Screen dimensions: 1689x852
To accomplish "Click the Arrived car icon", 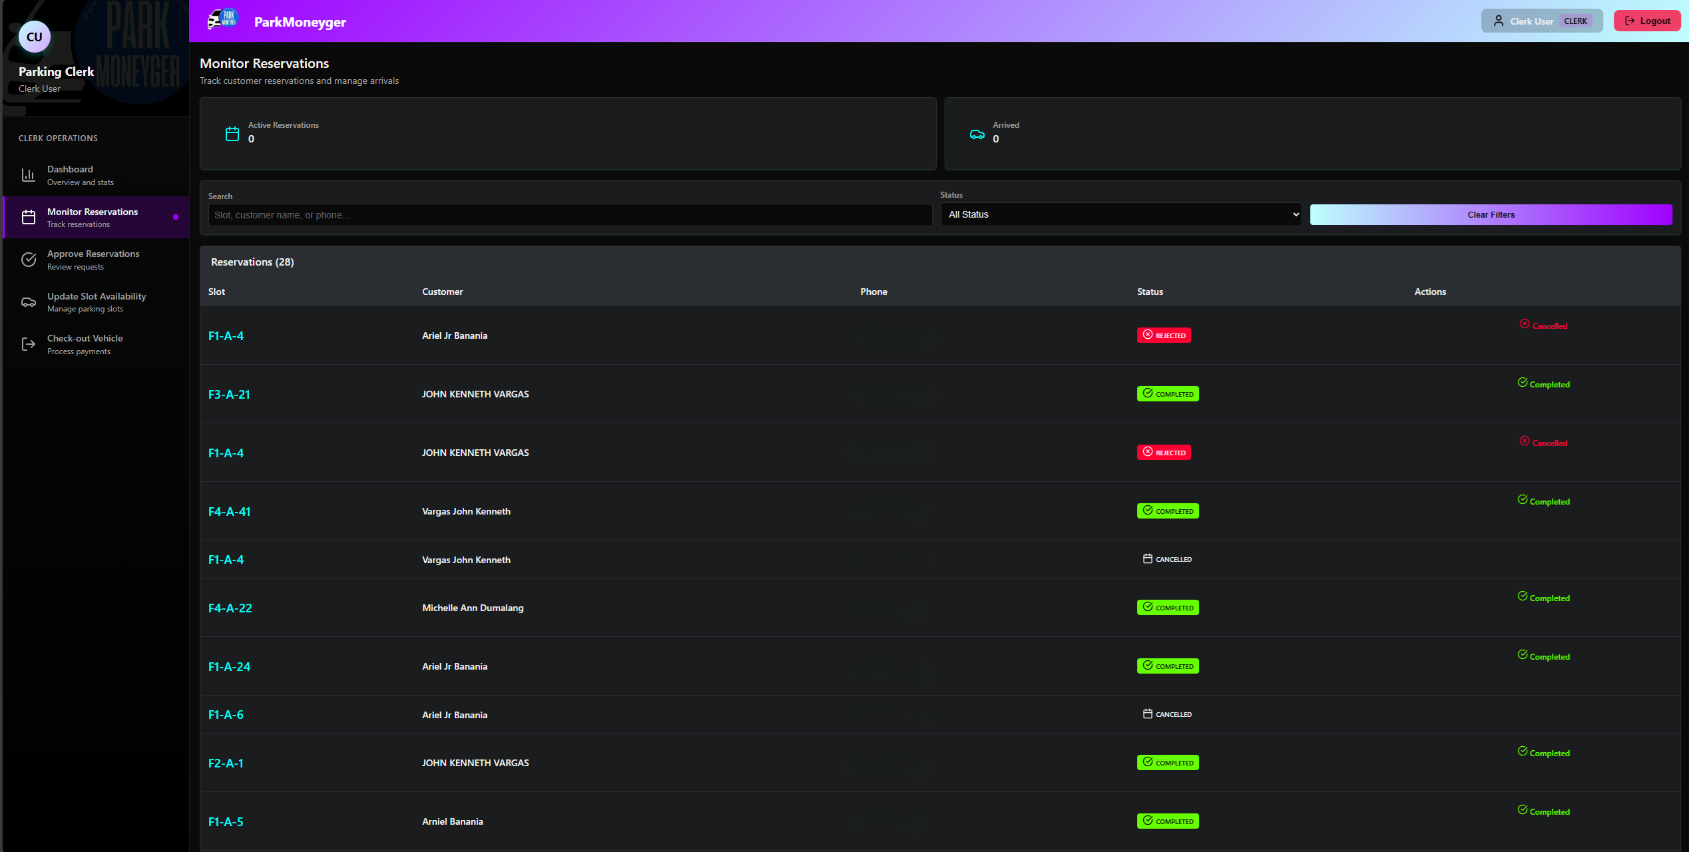I will point(977,134).
